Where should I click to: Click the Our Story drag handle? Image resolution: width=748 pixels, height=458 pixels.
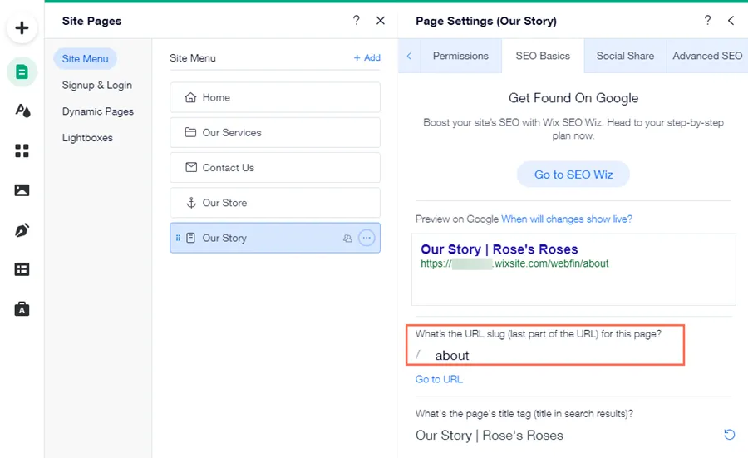[178, 238]
